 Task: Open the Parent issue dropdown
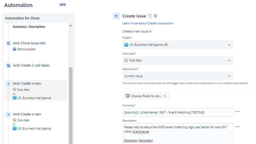click(x=178, y=76)
